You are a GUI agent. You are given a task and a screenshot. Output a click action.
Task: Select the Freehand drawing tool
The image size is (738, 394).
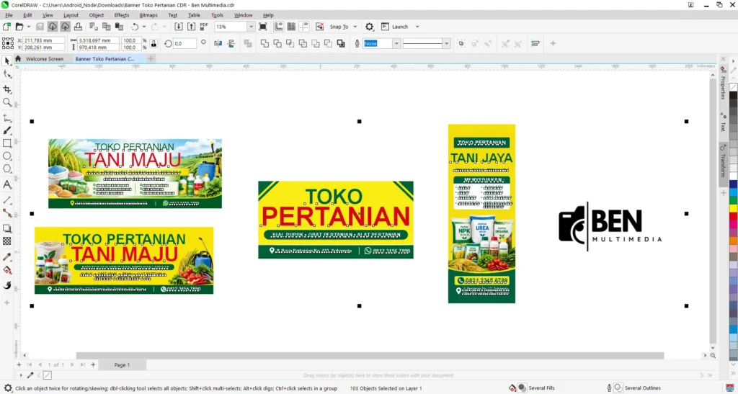click(x=7, y=117)
